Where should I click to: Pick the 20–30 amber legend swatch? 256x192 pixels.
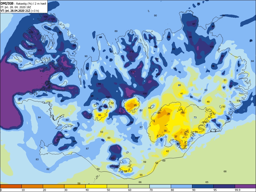[54, 186]
